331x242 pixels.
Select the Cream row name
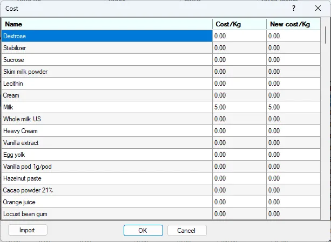107,95
